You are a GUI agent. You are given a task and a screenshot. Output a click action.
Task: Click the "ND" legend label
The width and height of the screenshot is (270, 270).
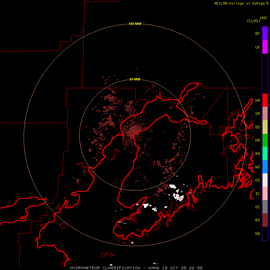click(257, 233)
